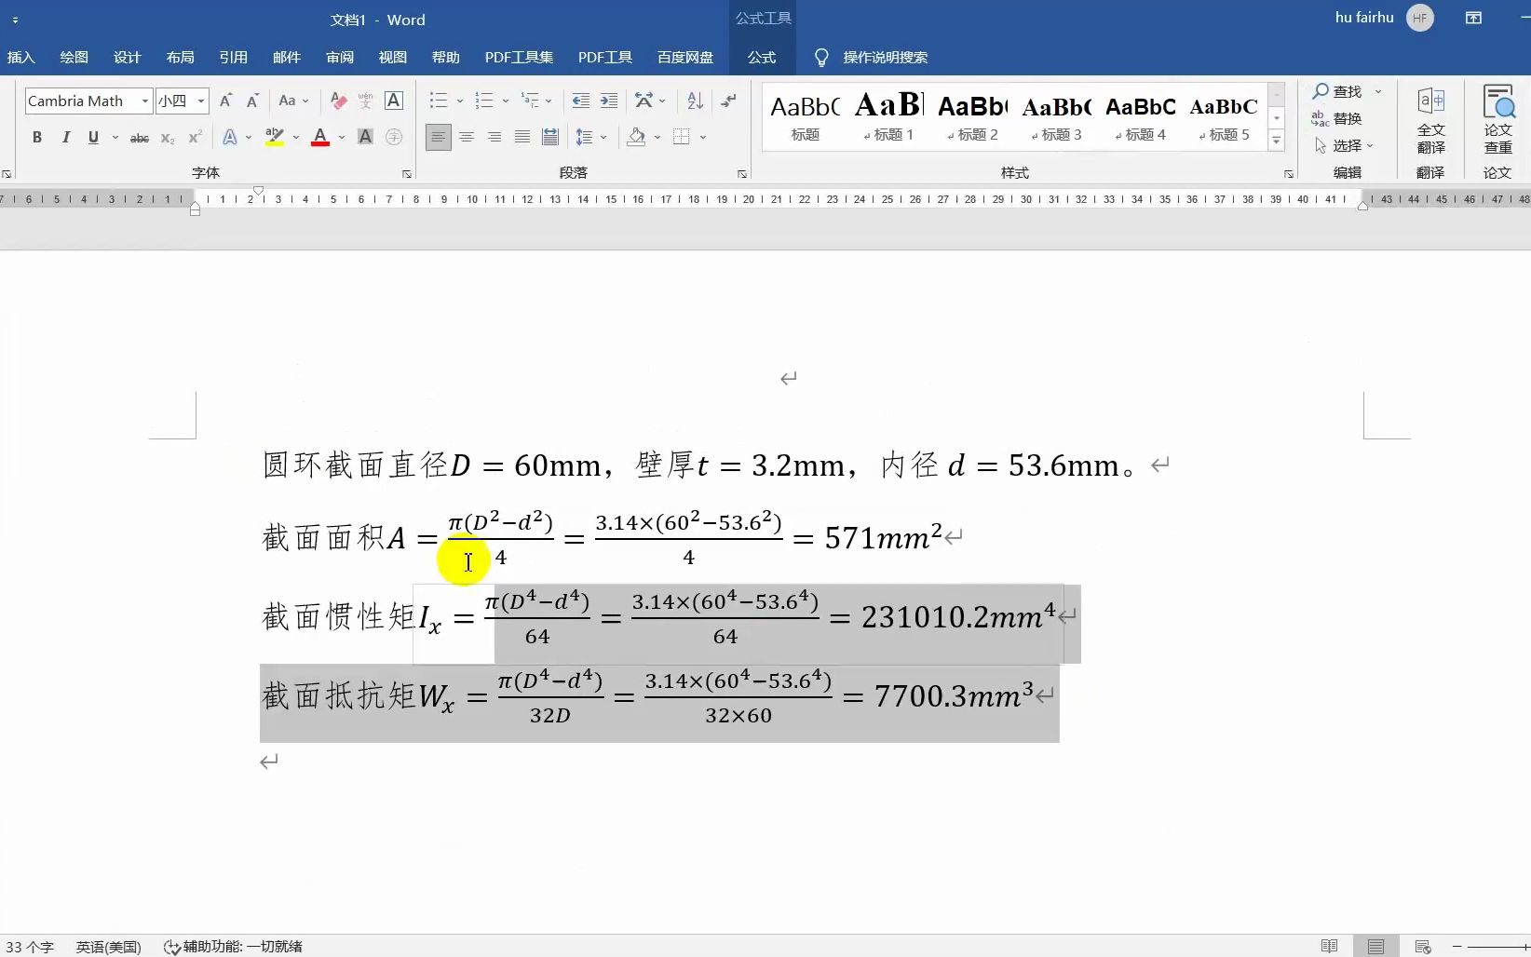Open the phonetic guide (wén) tool

point(366,101)
